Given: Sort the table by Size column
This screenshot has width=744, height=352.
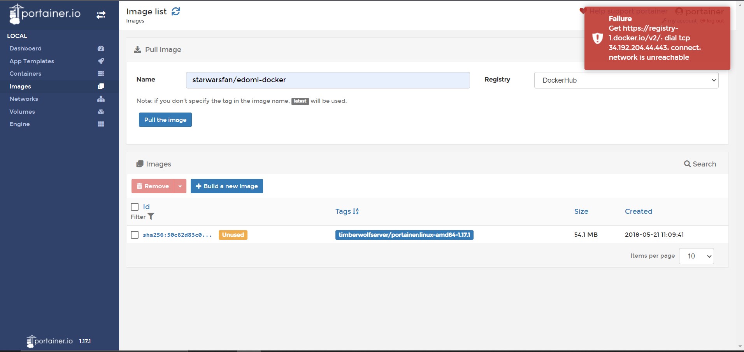Looking at the screenshot, I should (x=581, y=211).
